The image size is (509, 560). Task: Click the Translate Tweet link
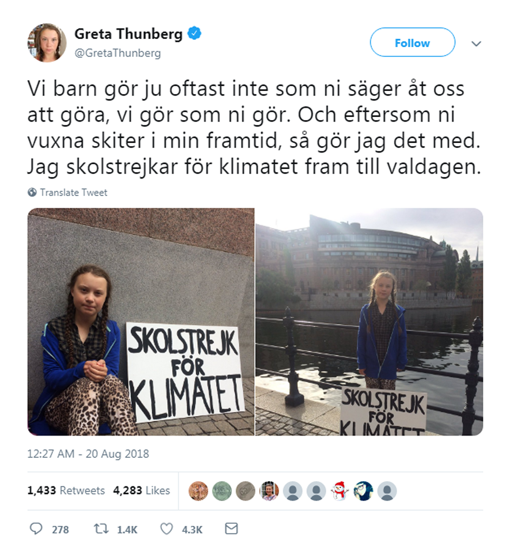(74, 192)
